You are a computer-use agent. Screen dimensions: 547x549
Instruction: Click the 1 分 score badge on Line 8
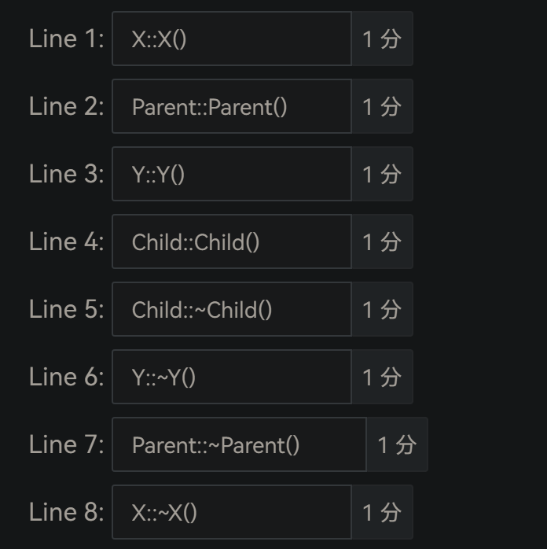(382, 512)
